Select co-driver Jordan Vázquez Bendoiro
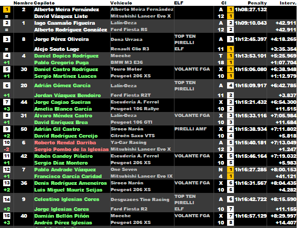This screenshot has width=299, height=228. (x=67, y=95)
